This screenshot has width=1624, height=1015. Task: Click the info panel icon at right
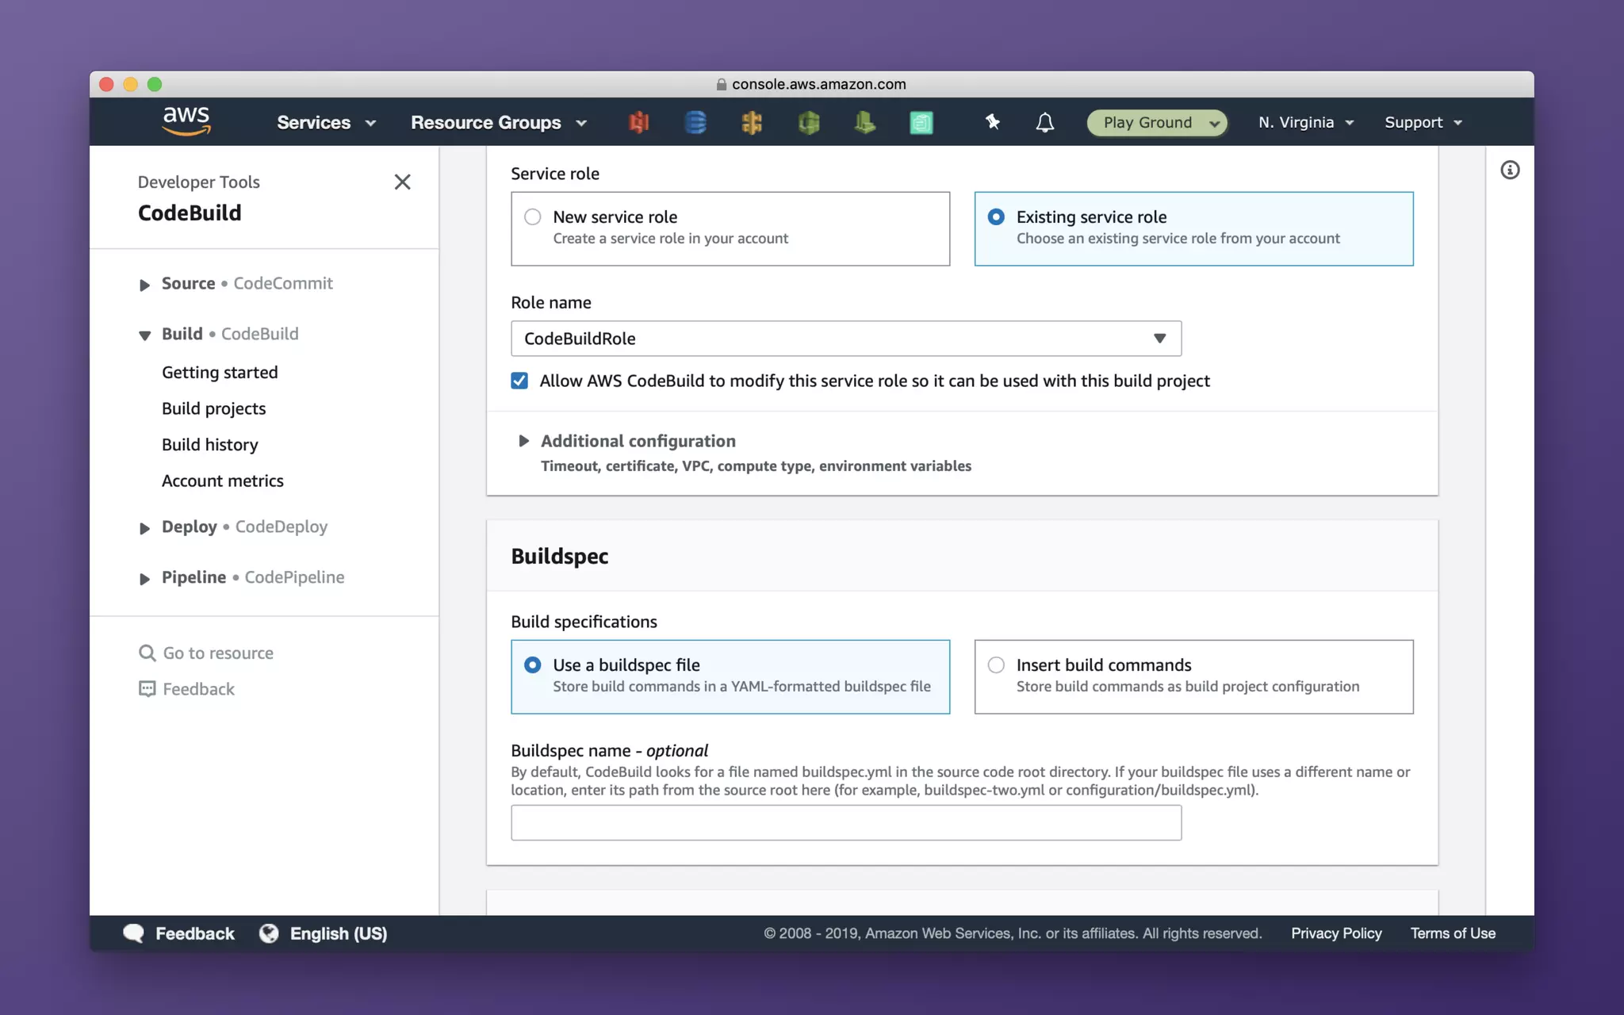[x=1509, y=170]
